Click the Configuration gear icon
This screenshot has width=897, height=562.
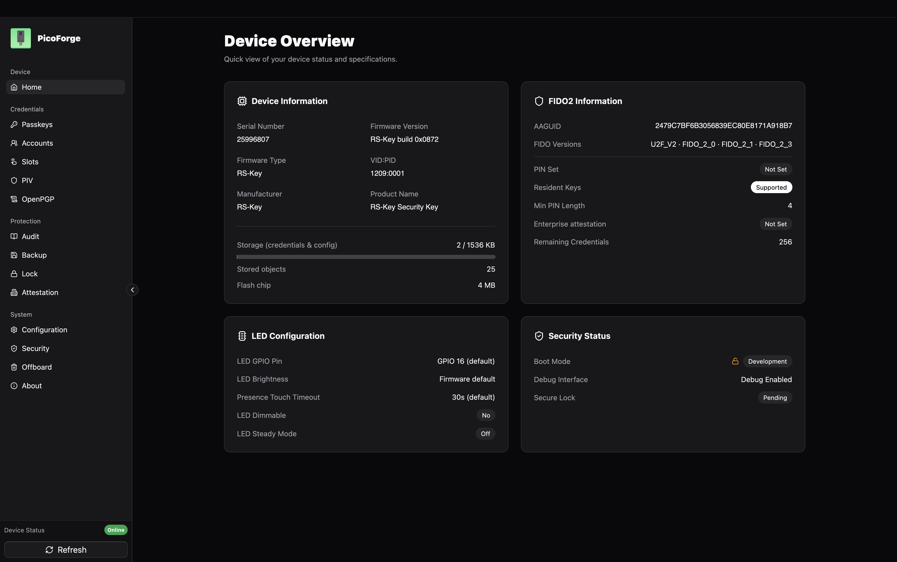tap(14, 330)
